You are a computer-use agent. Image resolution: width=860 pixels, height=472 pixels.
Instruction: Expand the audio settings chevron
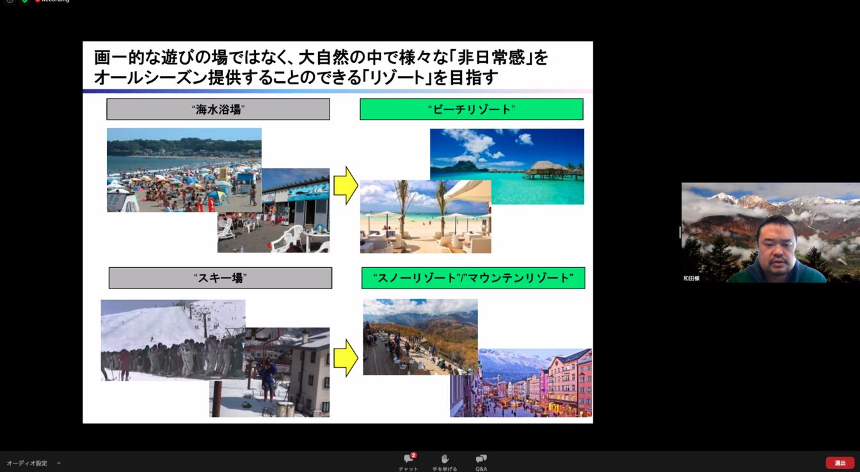click(x=59, y=463)
